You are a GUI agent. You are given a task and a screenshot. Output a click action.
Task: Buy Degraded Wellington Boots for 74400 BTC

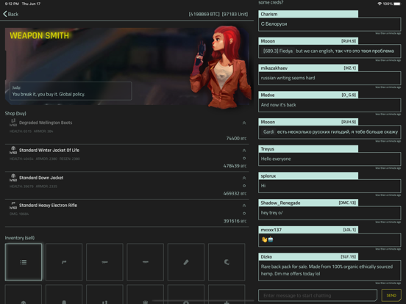click(127, 130)
